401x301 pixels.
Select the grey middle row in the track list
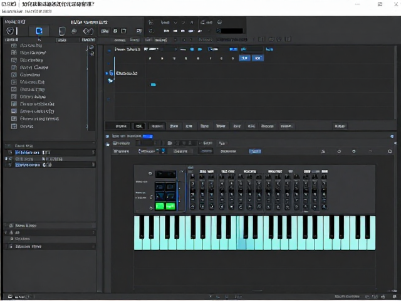point(50,159)
